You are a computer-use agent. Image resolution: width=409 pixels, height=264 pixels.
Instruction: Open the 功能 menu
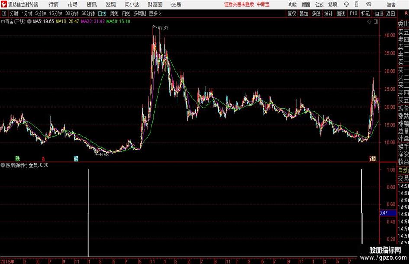pos(293,4)
